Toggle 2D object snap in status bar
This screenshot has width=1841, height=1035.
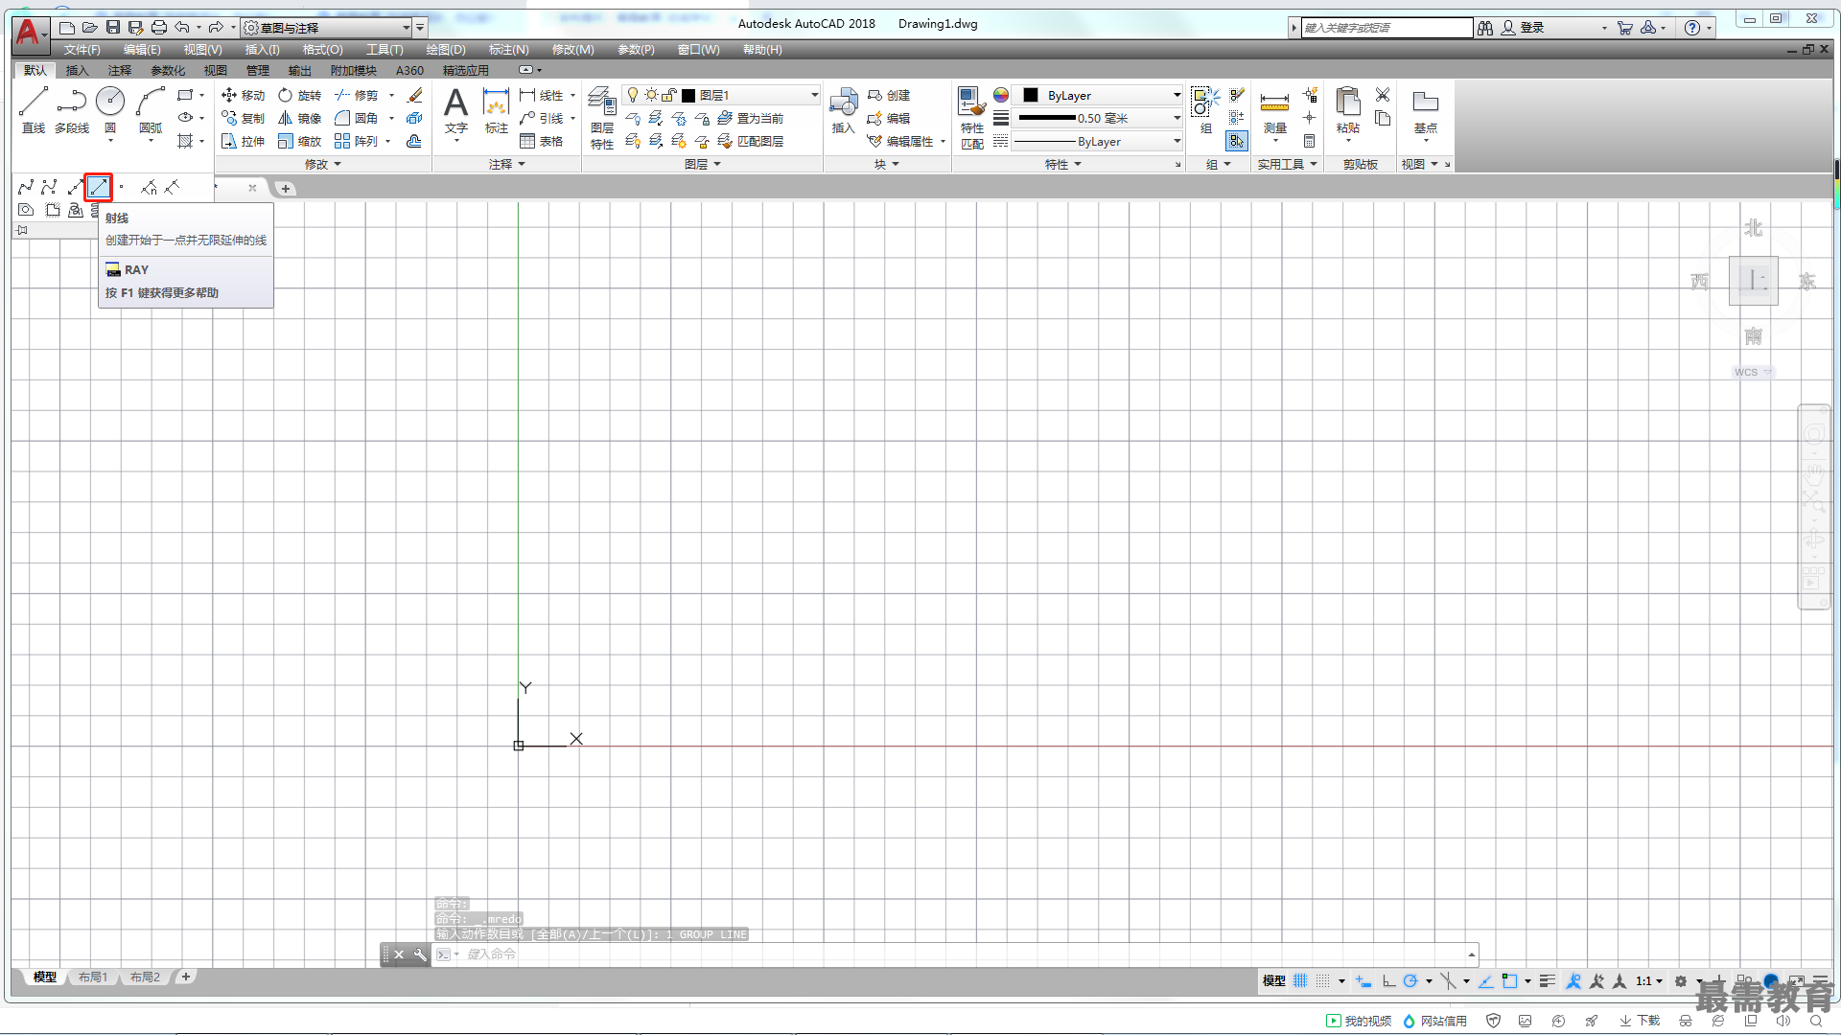[x=1510, y=980]
